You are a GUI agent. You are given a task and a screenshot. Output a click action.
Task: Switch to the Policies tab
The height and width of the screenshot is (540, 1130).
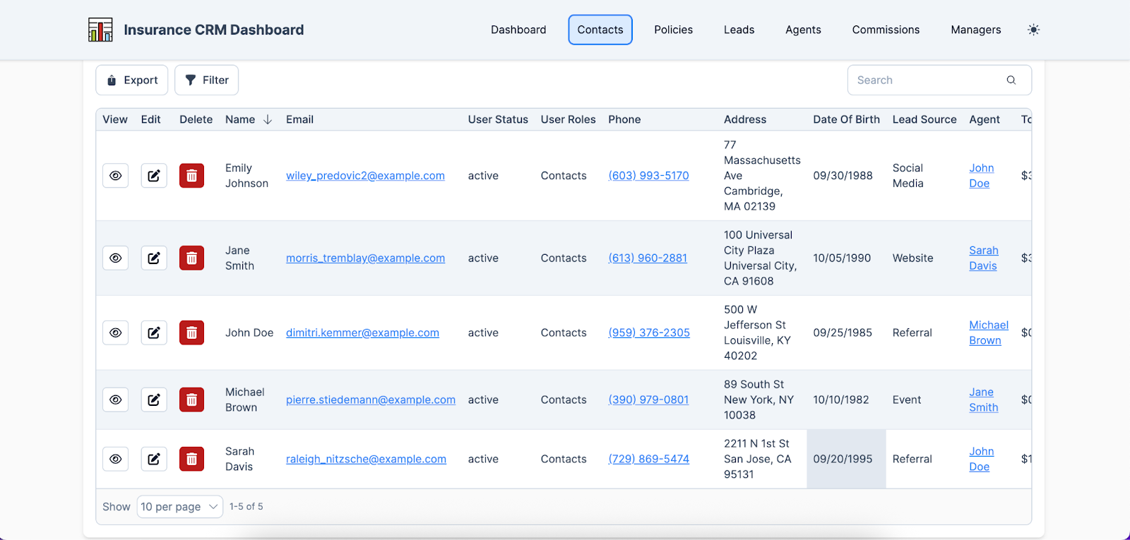673,30
